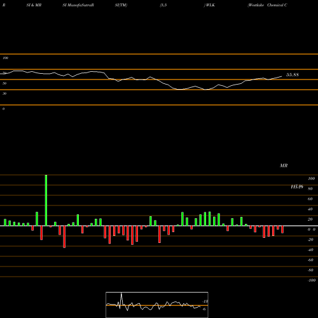The image size is (318, 318).
Task: Open the mini line chart thumbnail at bottom
Action: (x=157, y=305)
